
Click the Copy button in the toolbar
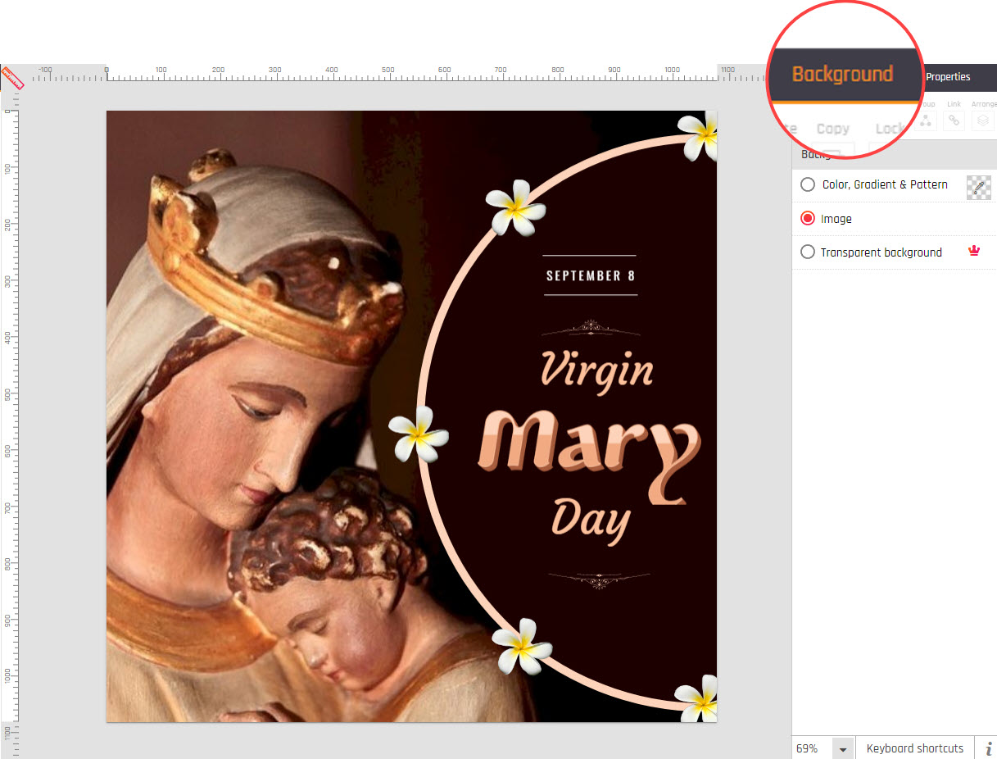(x=832, y=129)
